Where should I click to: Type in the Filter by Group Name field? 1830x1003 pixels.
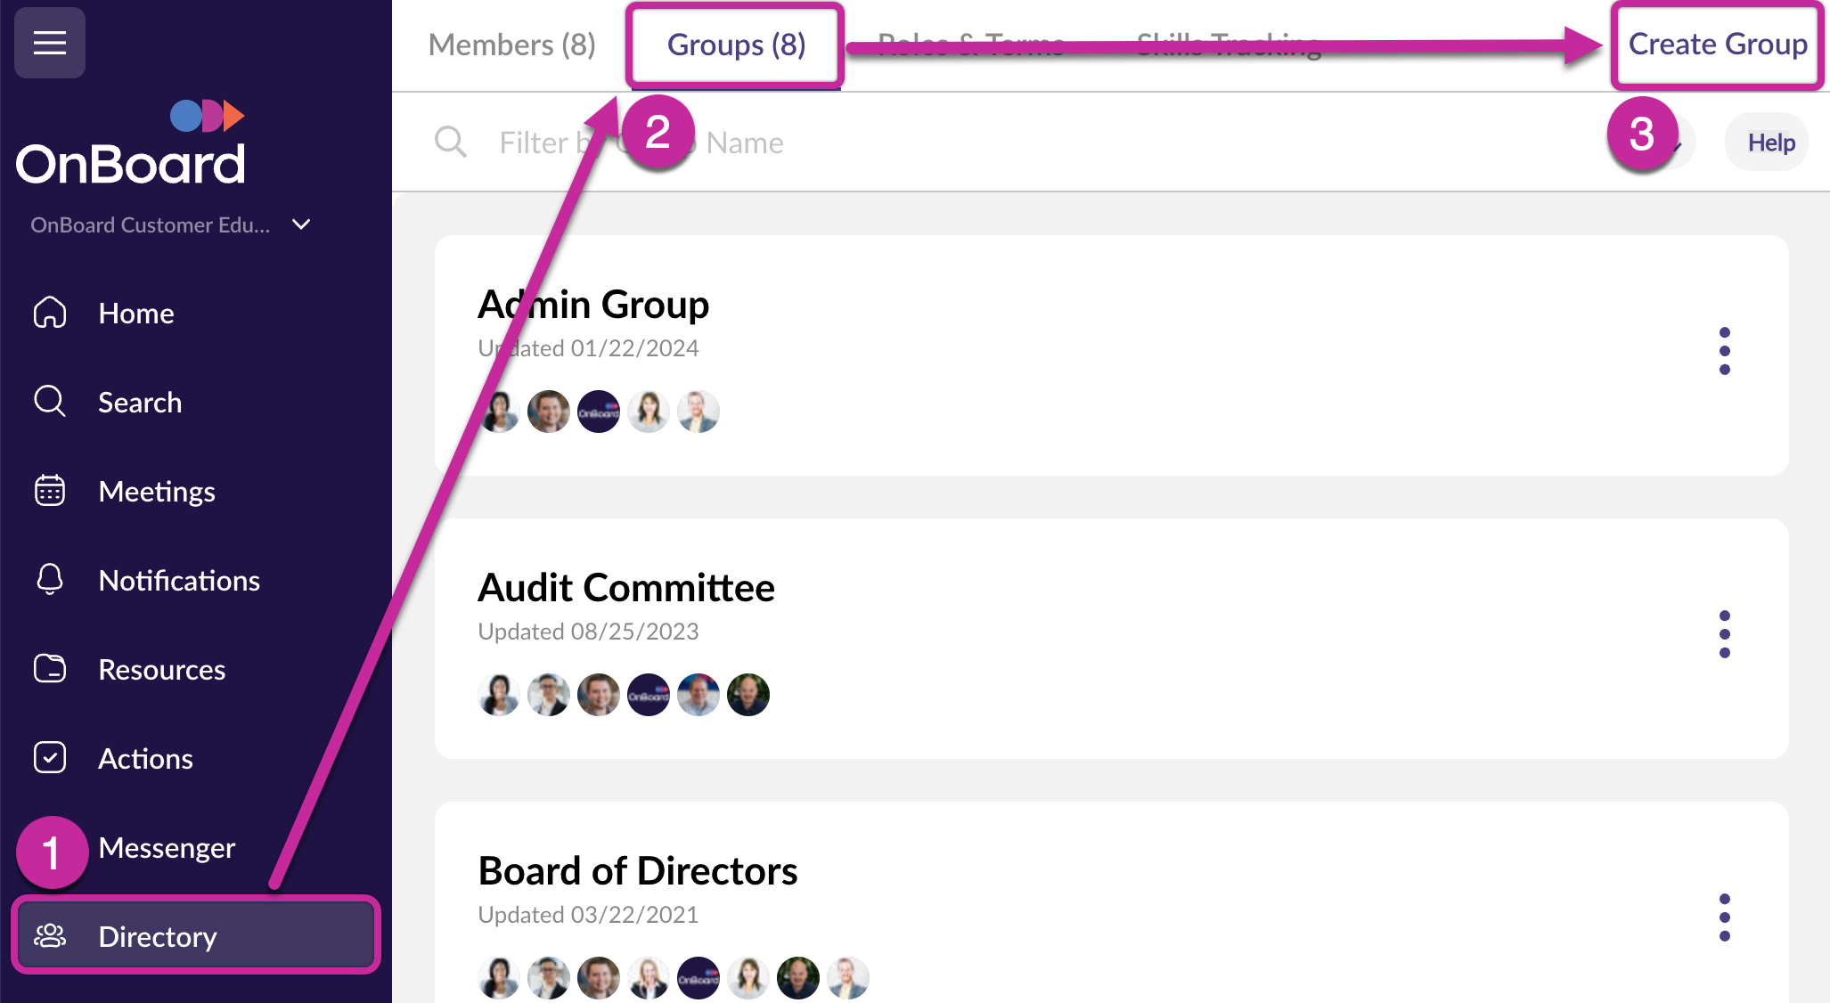click(891, 143)
